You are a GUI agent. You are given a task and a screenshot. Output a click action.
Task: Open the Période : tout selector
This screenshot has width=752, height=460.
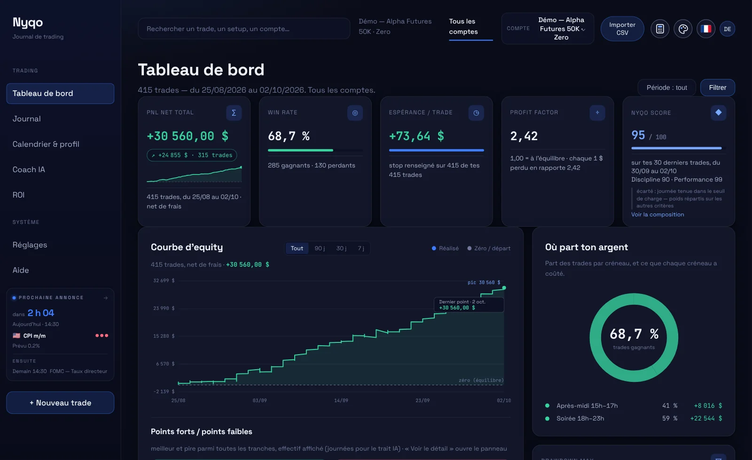tap(666, 87)
